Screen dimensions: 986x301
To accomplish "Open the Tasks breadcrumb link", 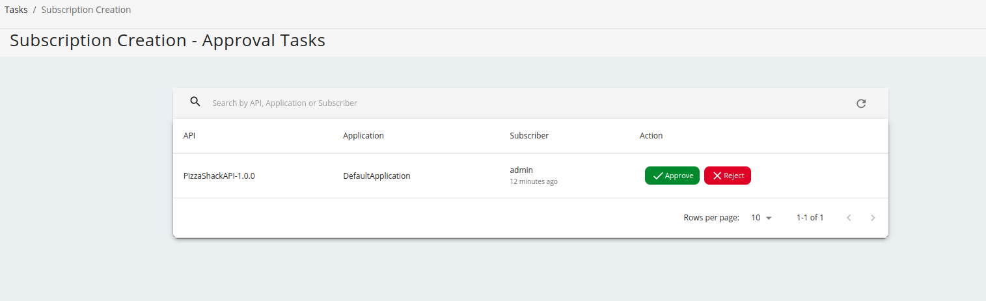I will [x=16, y=10].
